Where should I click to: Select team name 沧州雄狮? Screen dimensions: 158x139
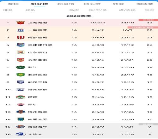38,90
